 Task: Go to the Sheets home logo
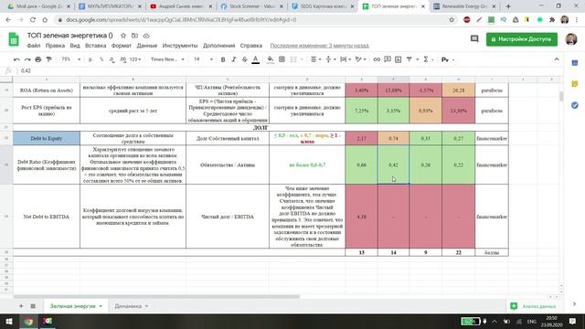point(14,39)
